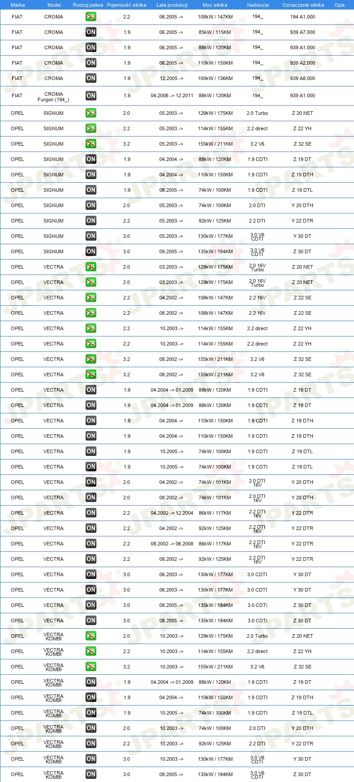354x782 pixels.
Task: Click diesel icon in Vectra 08.2002 -> 06.2008 row
Action: click(x=91, y=544)
